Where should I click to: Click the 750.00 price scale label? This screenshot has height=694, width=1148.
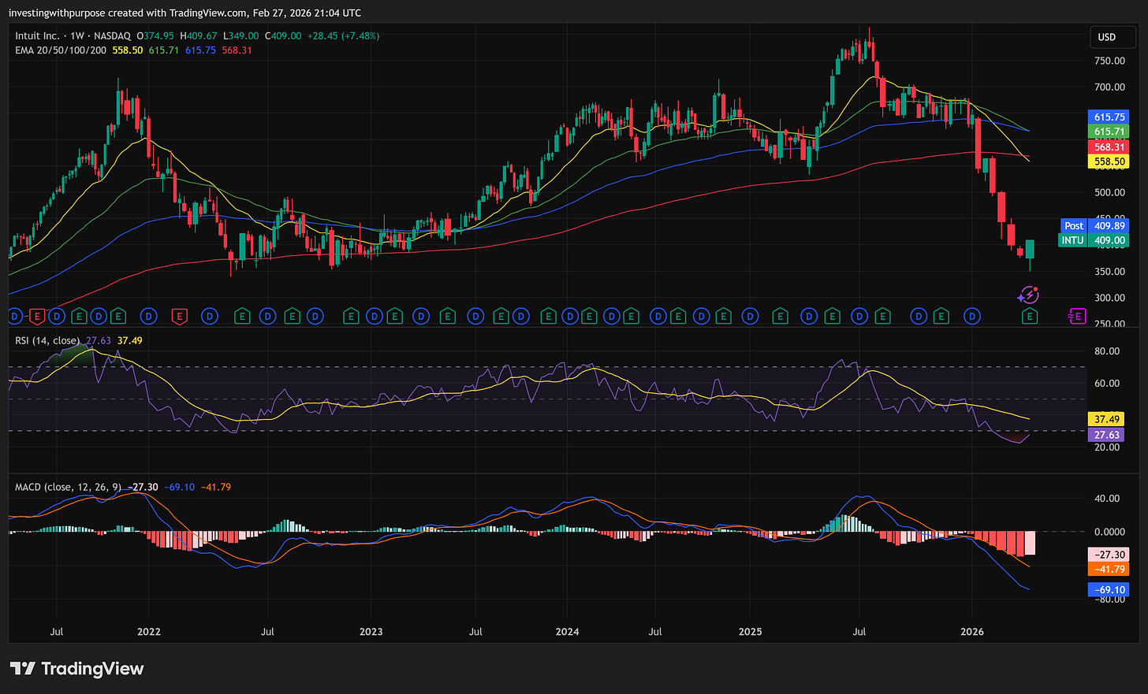pos(1109,61)
